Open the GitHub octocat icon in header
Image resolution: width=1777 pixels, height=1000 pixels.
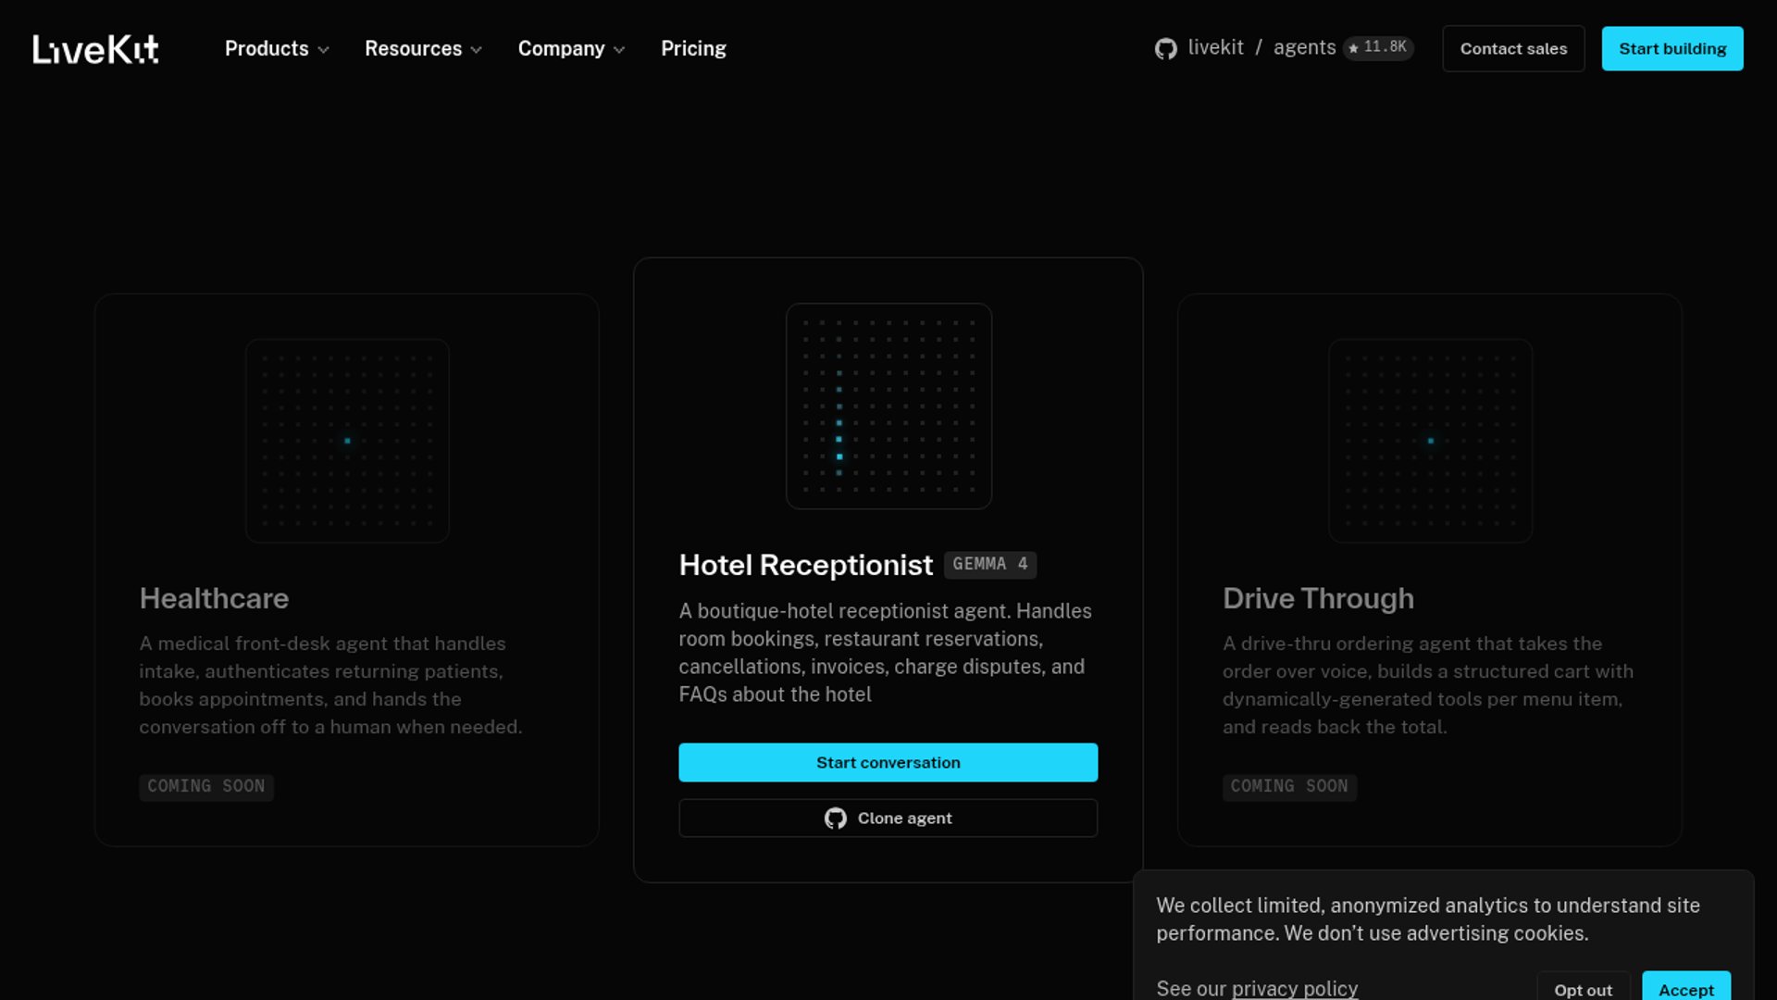[1165, 49]
